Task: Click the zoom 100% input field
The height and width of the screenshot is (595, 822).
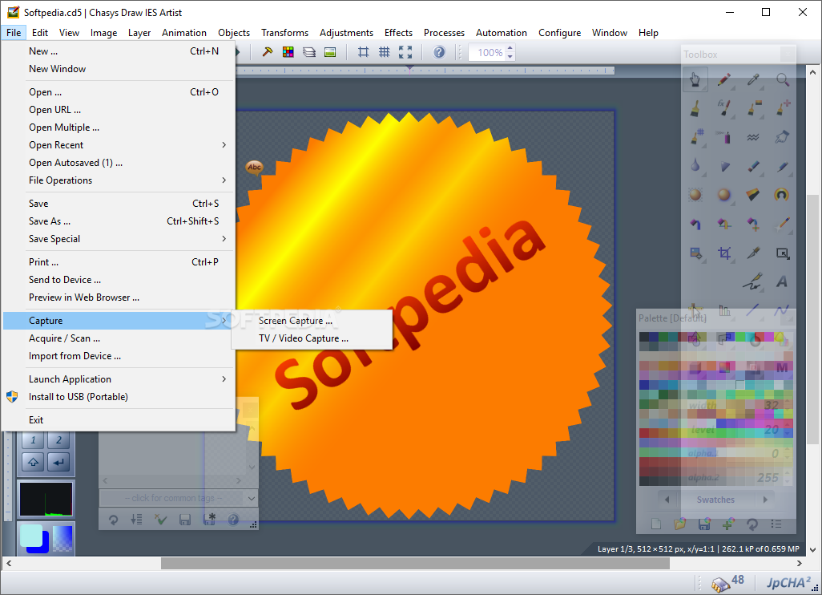Action: 488,52
